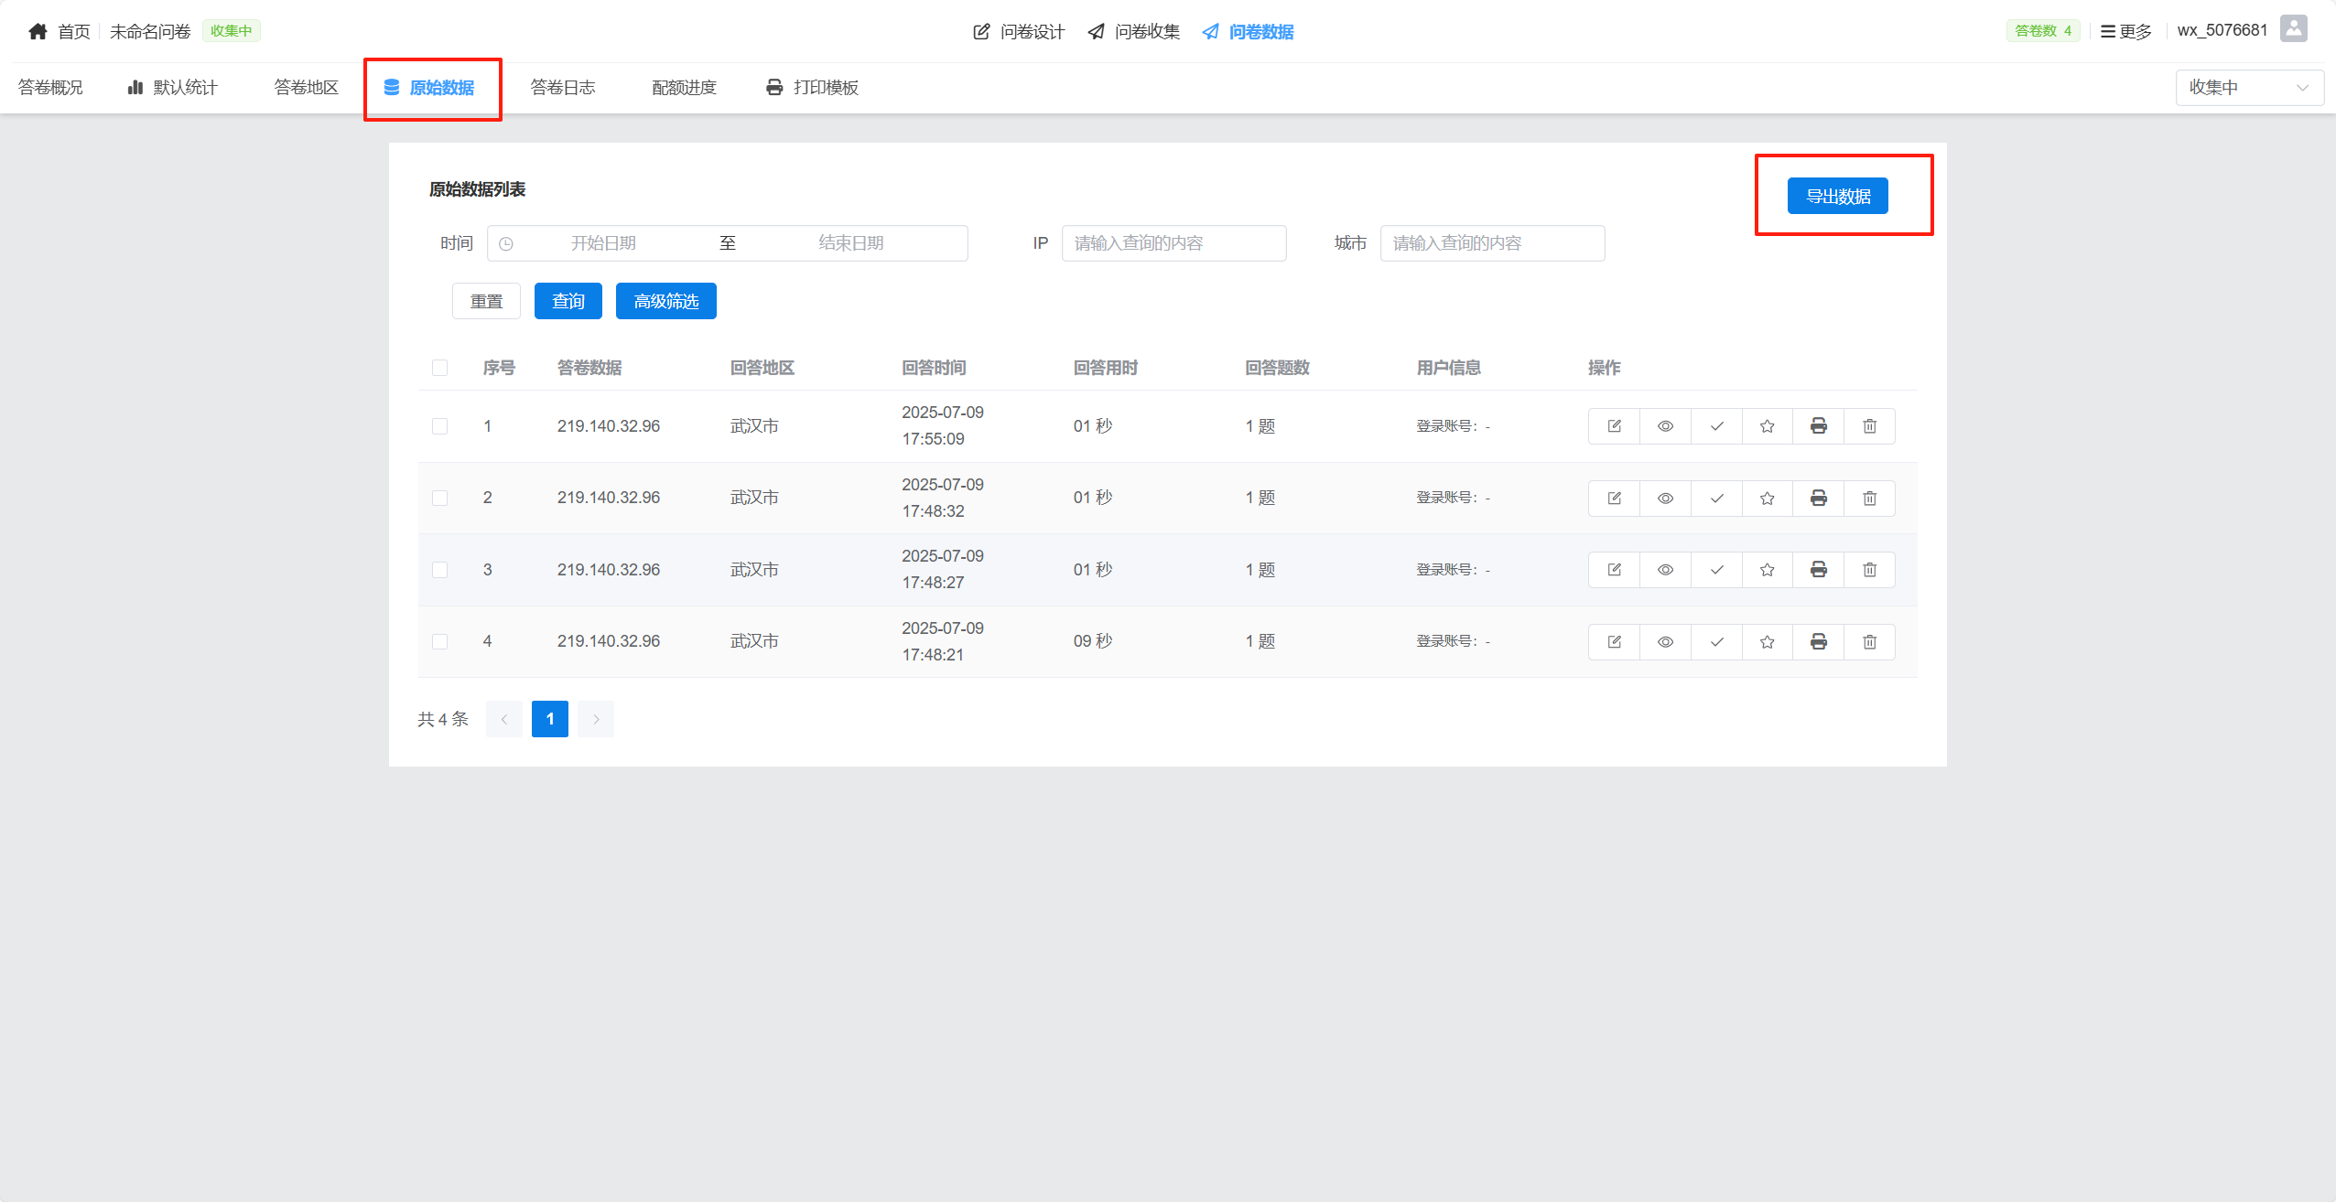Click the user avatar icon
The height and width of the screenshot is (1202, 2336).
(x=2293, y=29)
